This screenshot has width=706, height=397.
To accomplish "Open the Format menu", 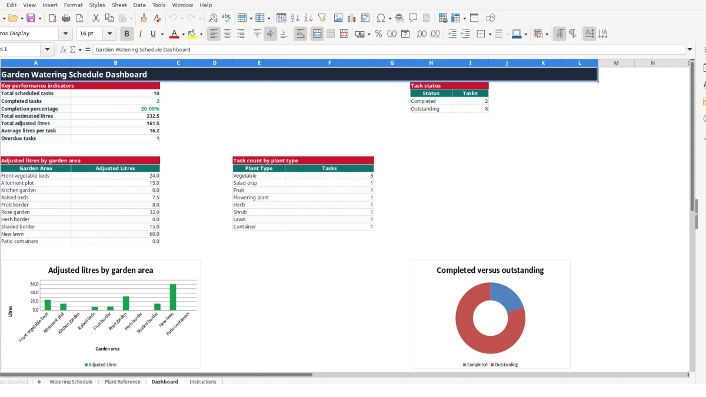I will click(x=73, y=5).
